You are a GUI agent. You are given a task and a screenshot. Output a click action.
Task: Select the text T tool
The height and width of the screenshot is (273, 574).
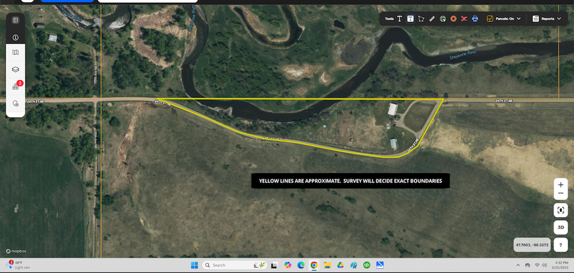point(399,18)
